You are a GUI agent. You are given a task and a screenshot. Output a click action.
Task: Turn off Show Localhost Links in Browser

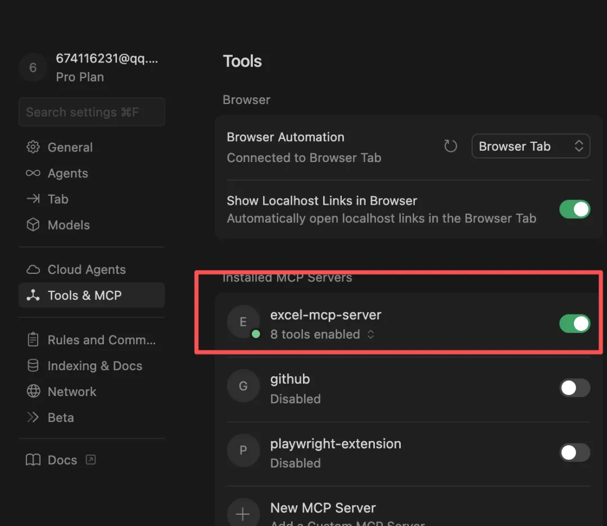click(574, 209)
